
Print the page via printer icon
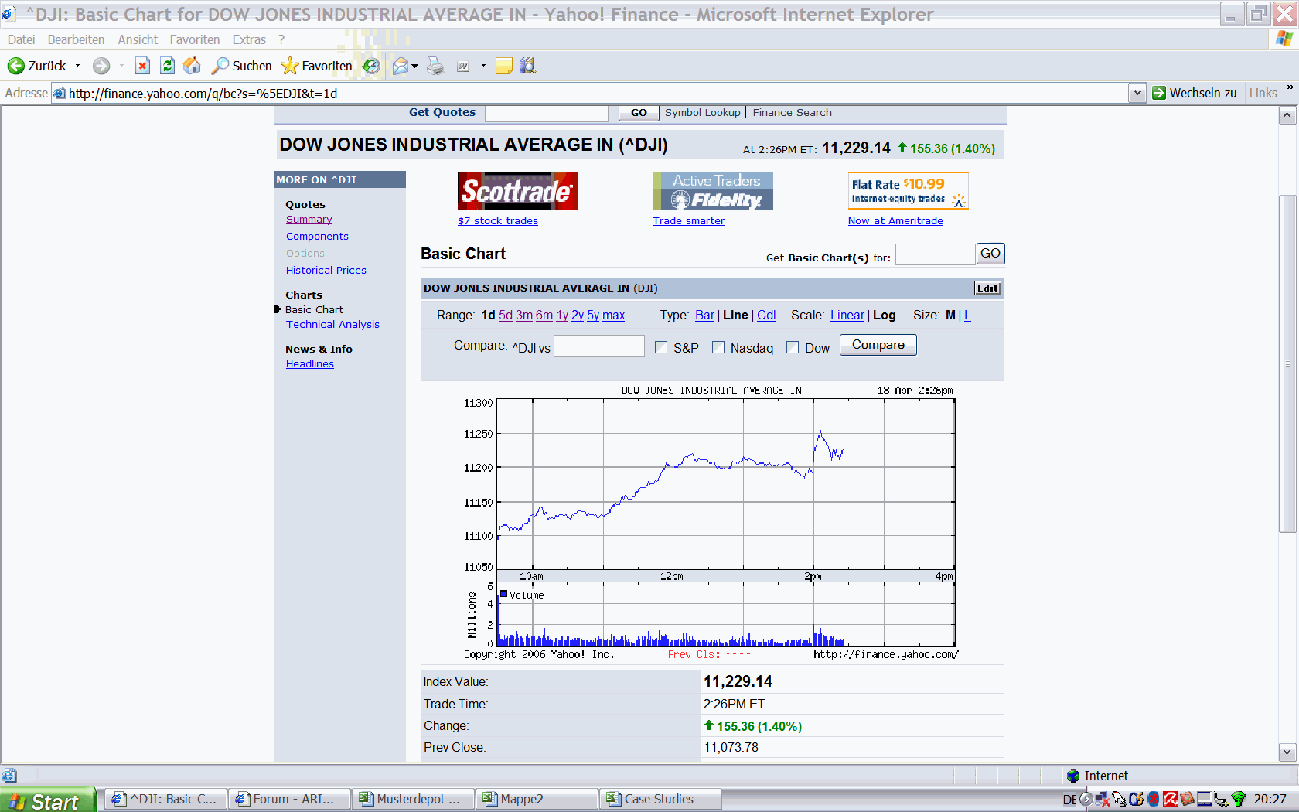coord(436,66)
